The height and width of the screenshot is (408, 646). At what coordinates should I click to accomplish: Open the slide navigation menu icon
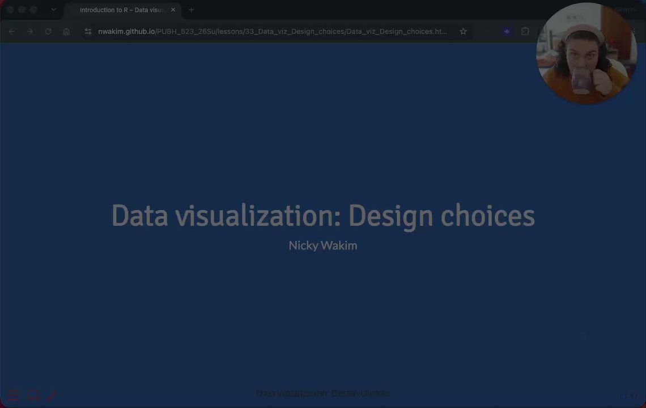click(x=14, y=395)
